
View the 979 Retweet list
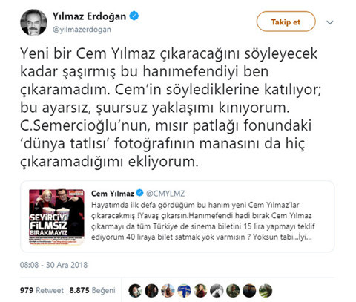point(42,290)
